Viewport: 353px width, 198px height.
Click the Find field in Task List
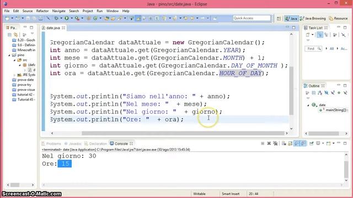click(x=313, y=48)
